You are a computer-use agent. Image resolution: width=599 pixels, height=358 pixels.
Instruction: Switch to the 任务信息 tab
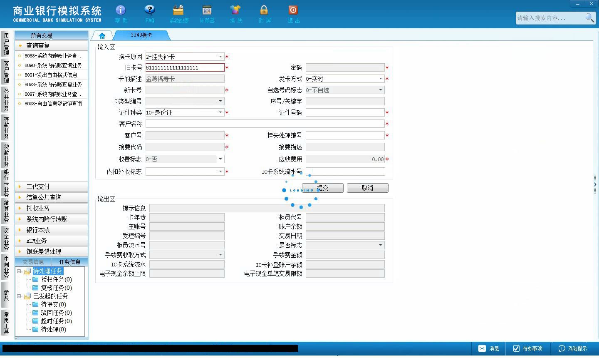coord(70,262)
